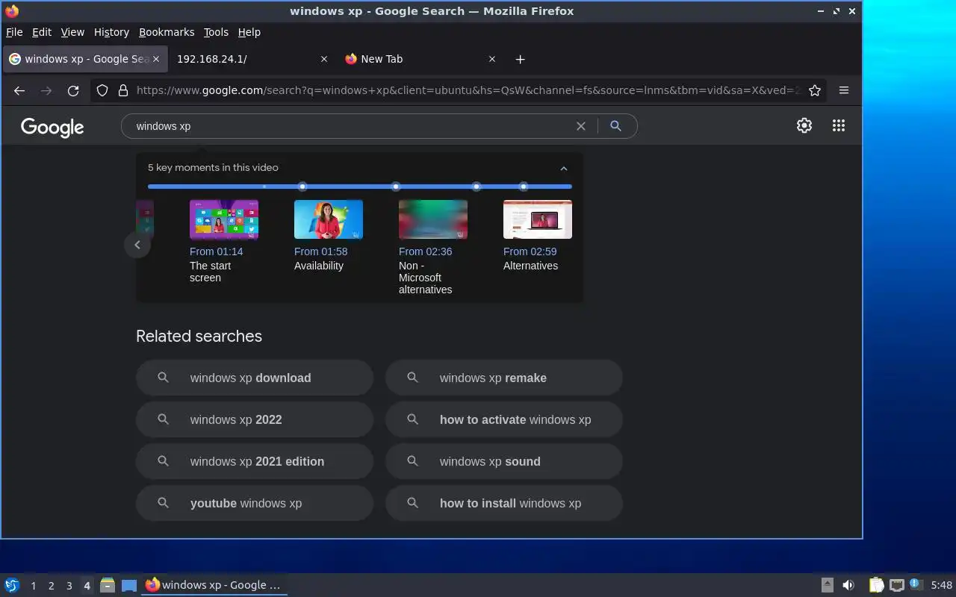Open the tracking protection shield icon
Image resolution: width=956 pixels, height=597 pixels.
click(x=103, y=90)
